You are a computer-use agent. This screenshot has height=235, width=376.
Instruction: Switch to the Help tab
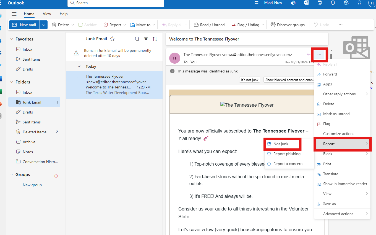click(64, 14)
